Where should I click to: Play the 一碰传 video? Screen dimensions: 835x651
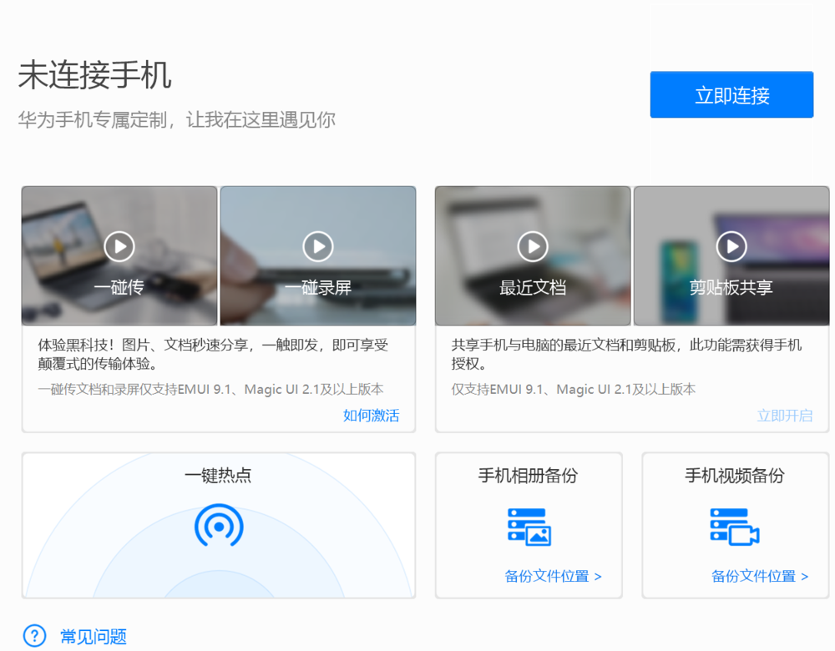click(119, 246)
